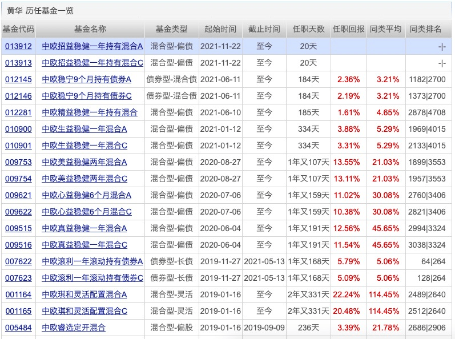Screen dimensions: 455x339
Task: Click the 任职天数 column header
Action: point(308,29)
